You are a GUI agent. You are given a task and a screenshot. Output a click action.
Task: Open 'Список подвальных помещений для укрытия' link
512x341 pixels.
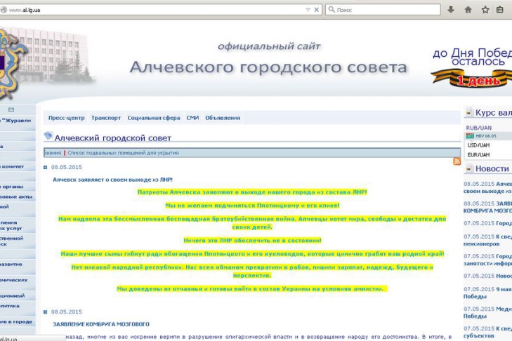(123, 152)
